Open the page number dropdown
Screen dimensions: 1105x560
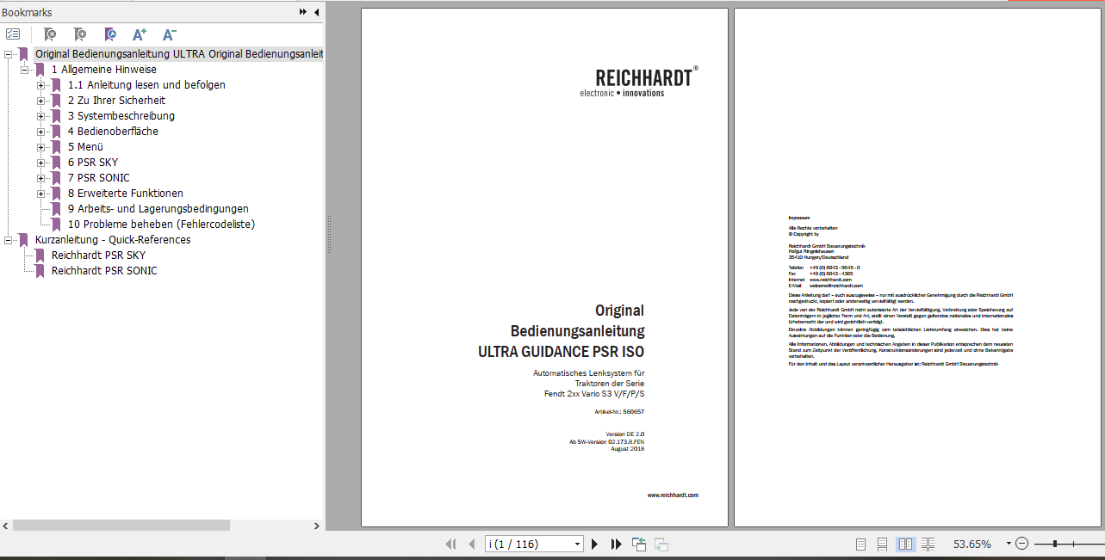click(576, 544)
